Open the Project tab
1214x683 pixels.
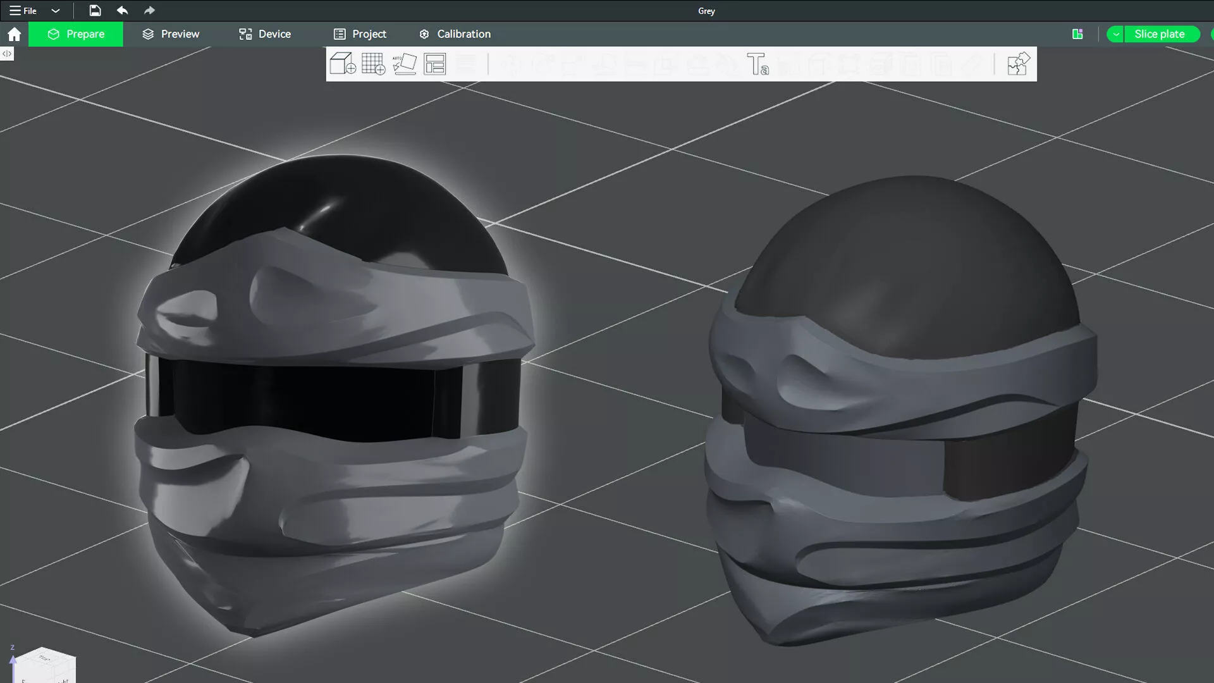(360, 34)
